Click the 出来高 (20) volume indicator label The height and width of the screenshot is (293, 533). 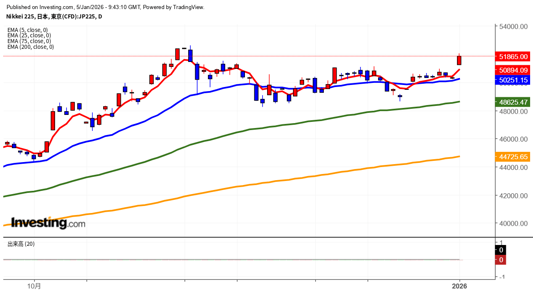pos(21,244)
